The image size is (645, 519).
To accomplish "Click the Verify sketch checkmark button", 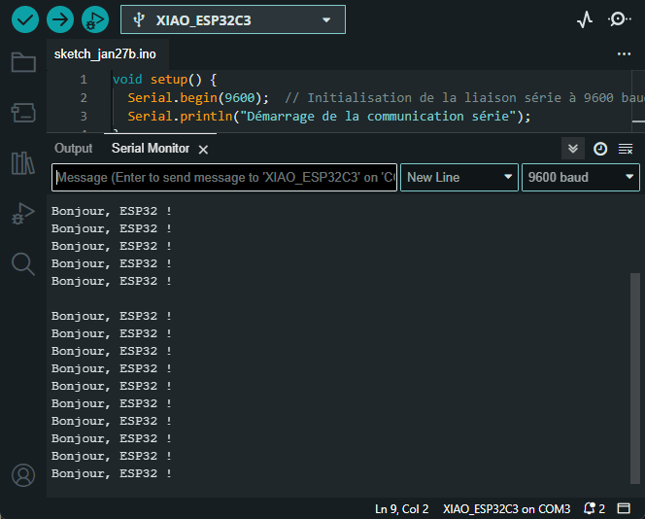I will 25,19.
